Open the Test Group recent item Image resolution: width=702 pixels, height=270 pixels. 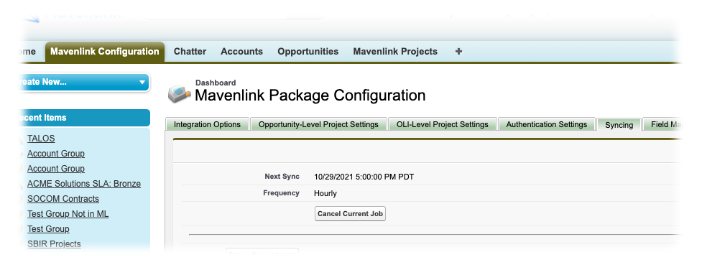pos(48,229)
